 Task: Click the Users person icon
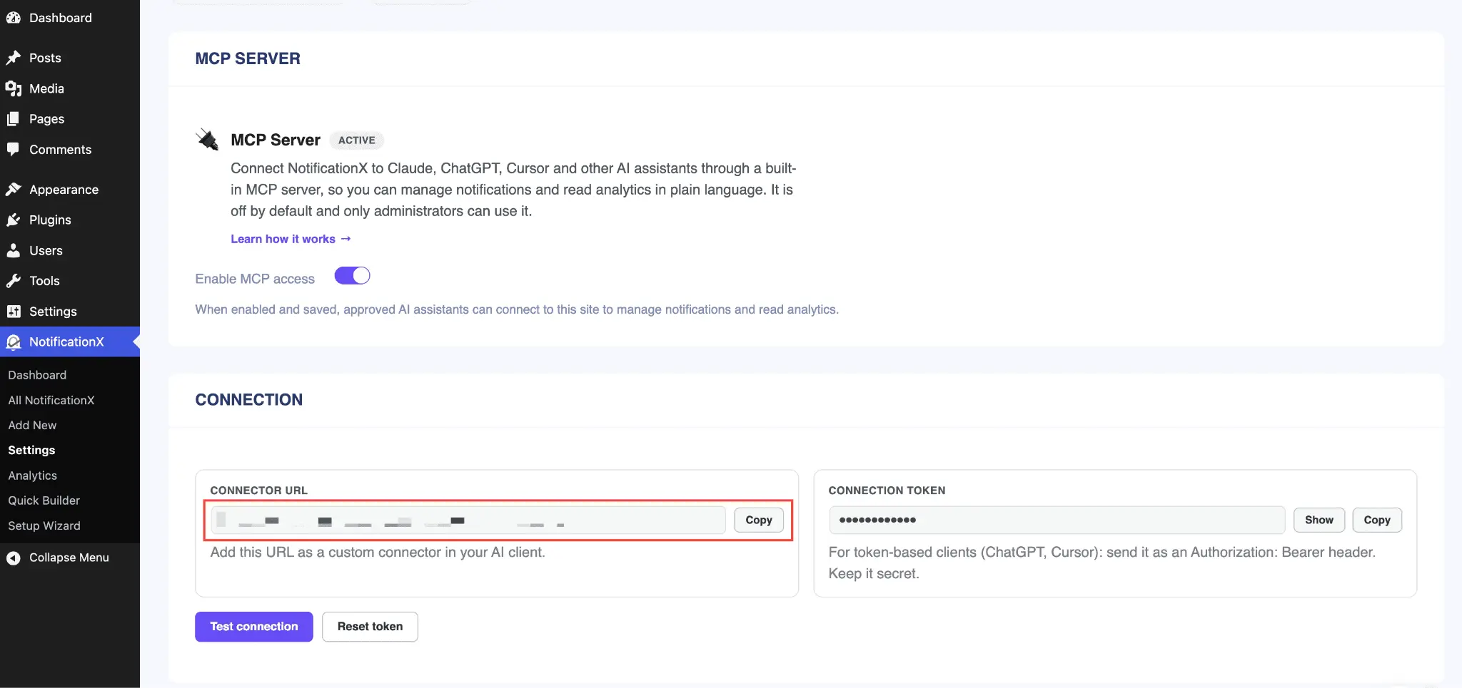click(x=13, y=251)
